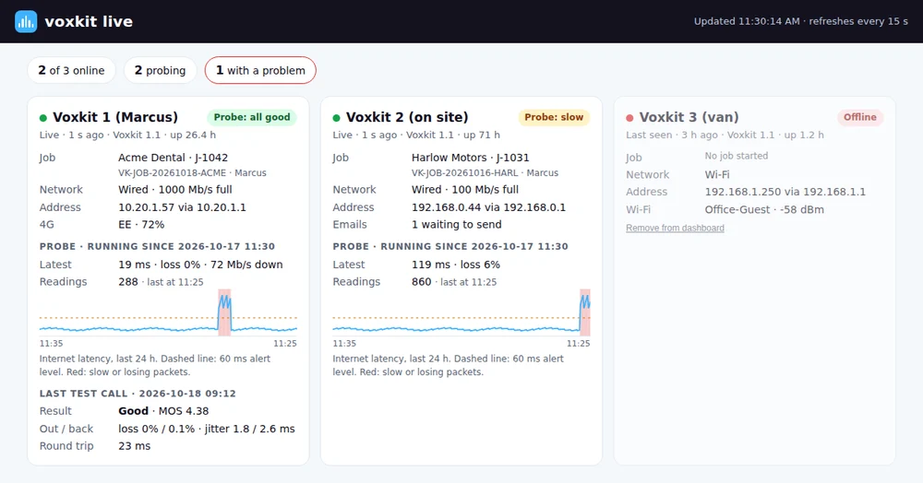Click the 'Offline' badge on Voxkit 3

[x=860, y=117]
